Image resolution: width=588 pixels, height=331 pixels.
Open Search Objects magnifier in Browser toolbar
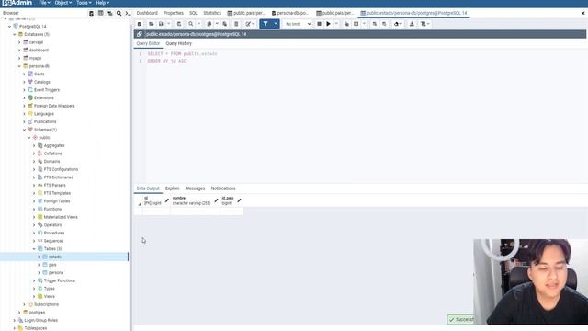119,13
